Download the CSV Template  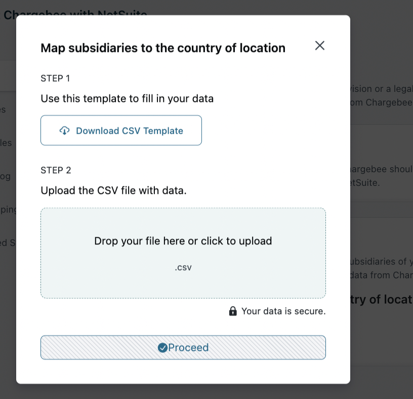pos(121,130)
